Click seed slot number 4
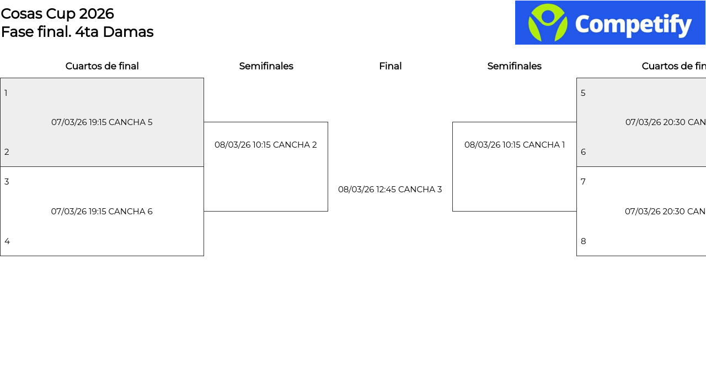Viewport: 706px width, 384px height. 7,241
